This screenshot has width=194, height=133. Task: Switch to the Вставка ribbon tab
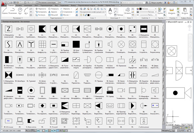click(19, 5)
